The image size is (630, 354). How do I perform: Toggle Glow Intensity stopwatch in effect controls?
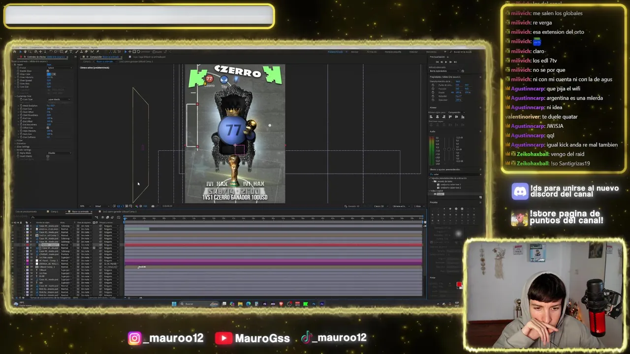(x=18, y=77)
